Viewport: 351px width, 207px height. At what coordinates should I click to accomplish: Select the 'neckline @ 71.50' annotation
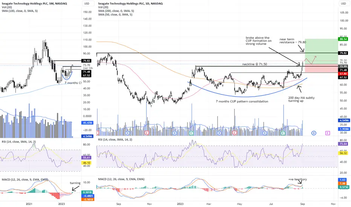tap(255, 64)
